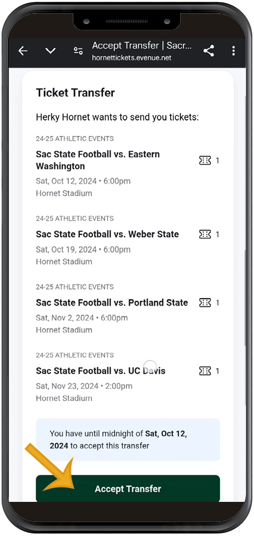This screenshot has height=536, width=254.
Task: Tap ticket icon for Portland State game
Action: (205, 302)
